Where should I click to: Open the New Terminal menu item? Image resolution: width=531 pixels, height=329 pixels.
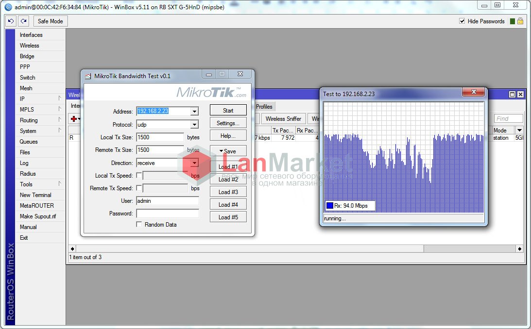pyautogui.click(x=35, y=195)
